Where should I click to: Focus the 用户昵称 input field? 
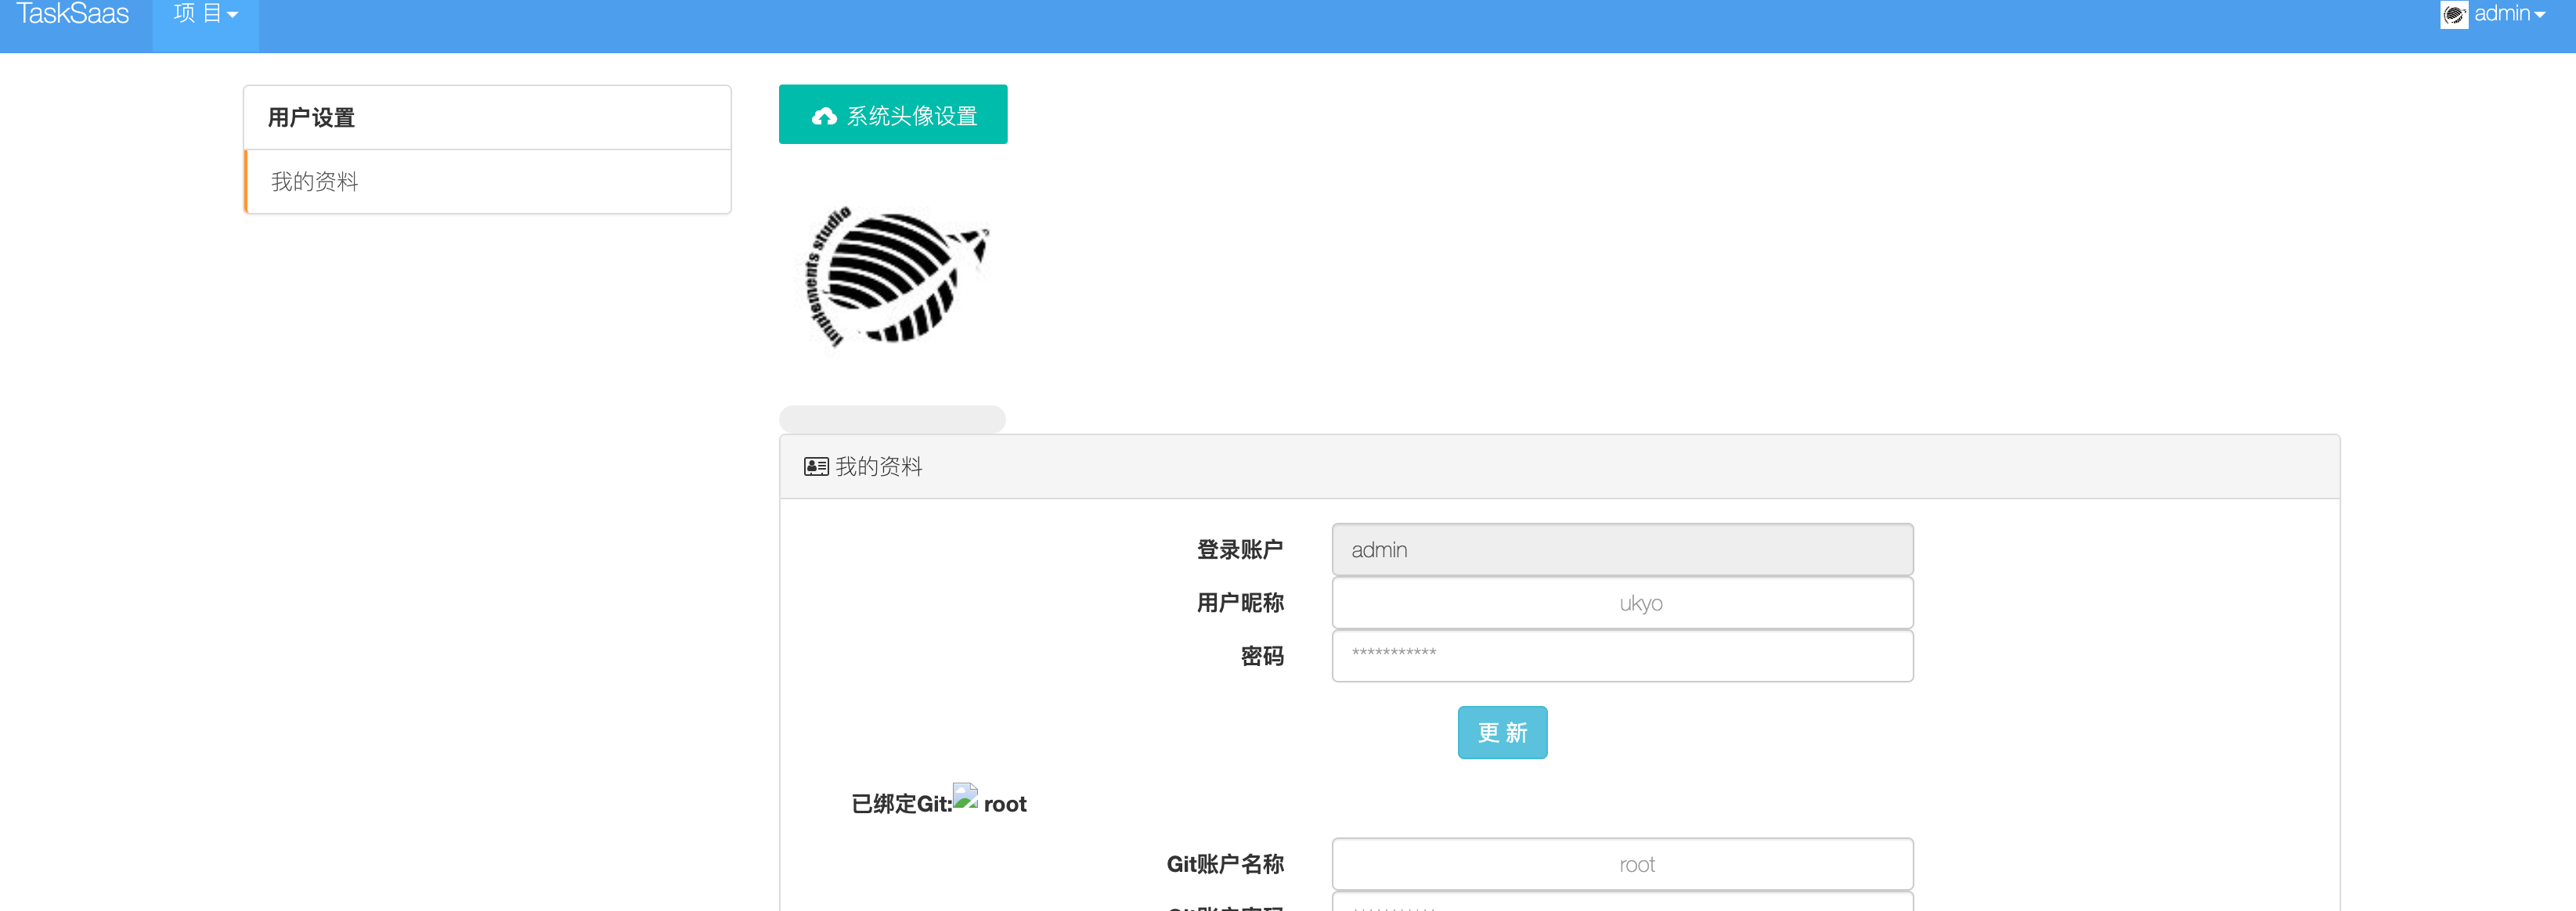(x=1621, y=603)
